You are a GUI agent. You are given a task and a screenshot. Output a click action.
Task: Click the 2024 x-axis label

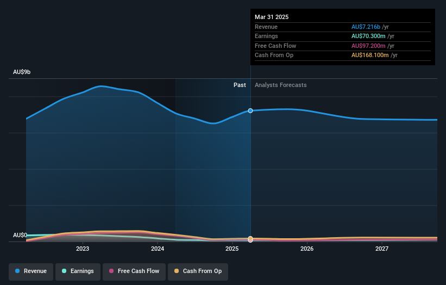click(158, 249)
